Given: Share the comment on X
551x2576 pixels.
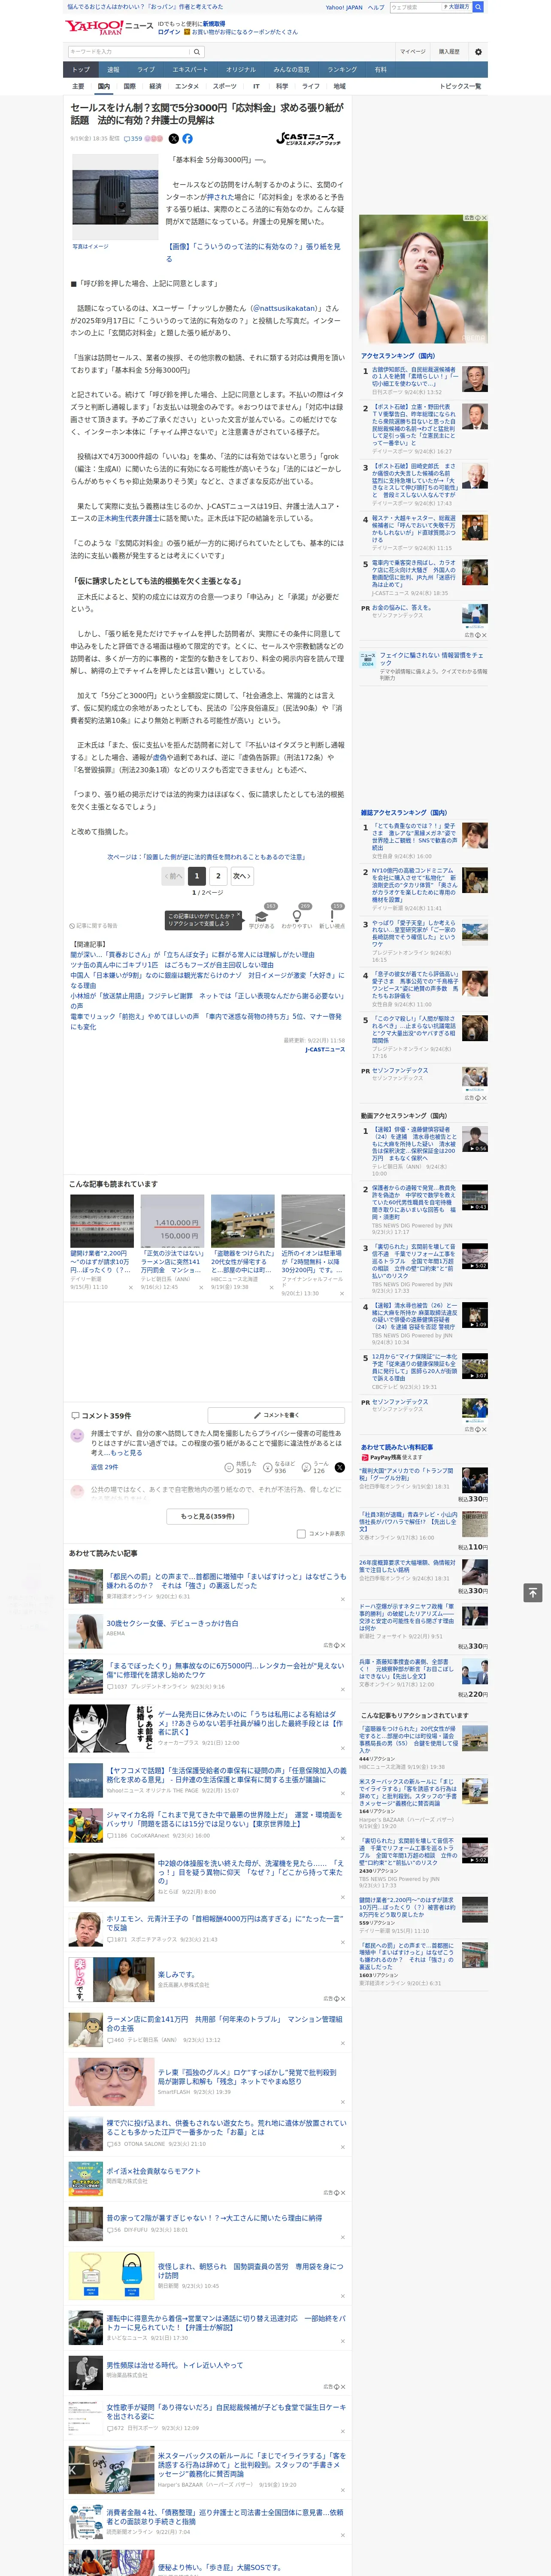Looking at the screenshot, I should [340, 1467].
